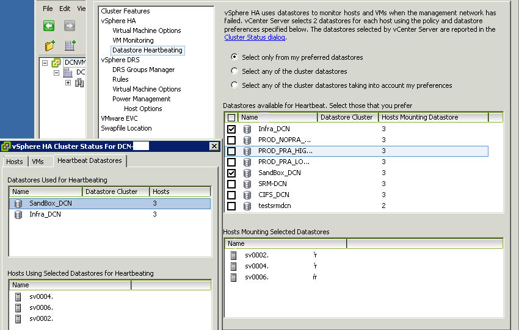Click the green back navigation arrow
This screenshot has width=519, height=330.
[x=49, y=26]
